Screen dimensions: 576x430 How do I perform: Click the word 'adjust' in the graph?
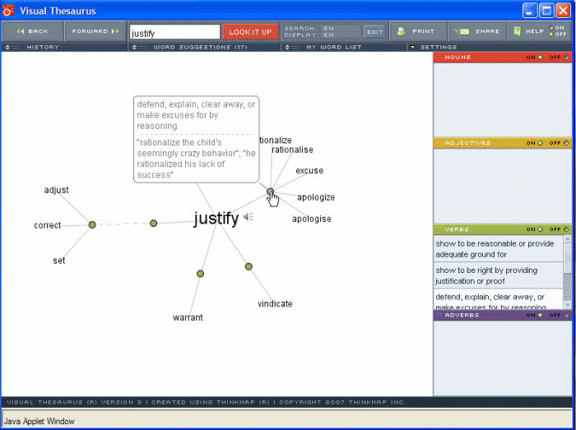click(x=56, y=190)
